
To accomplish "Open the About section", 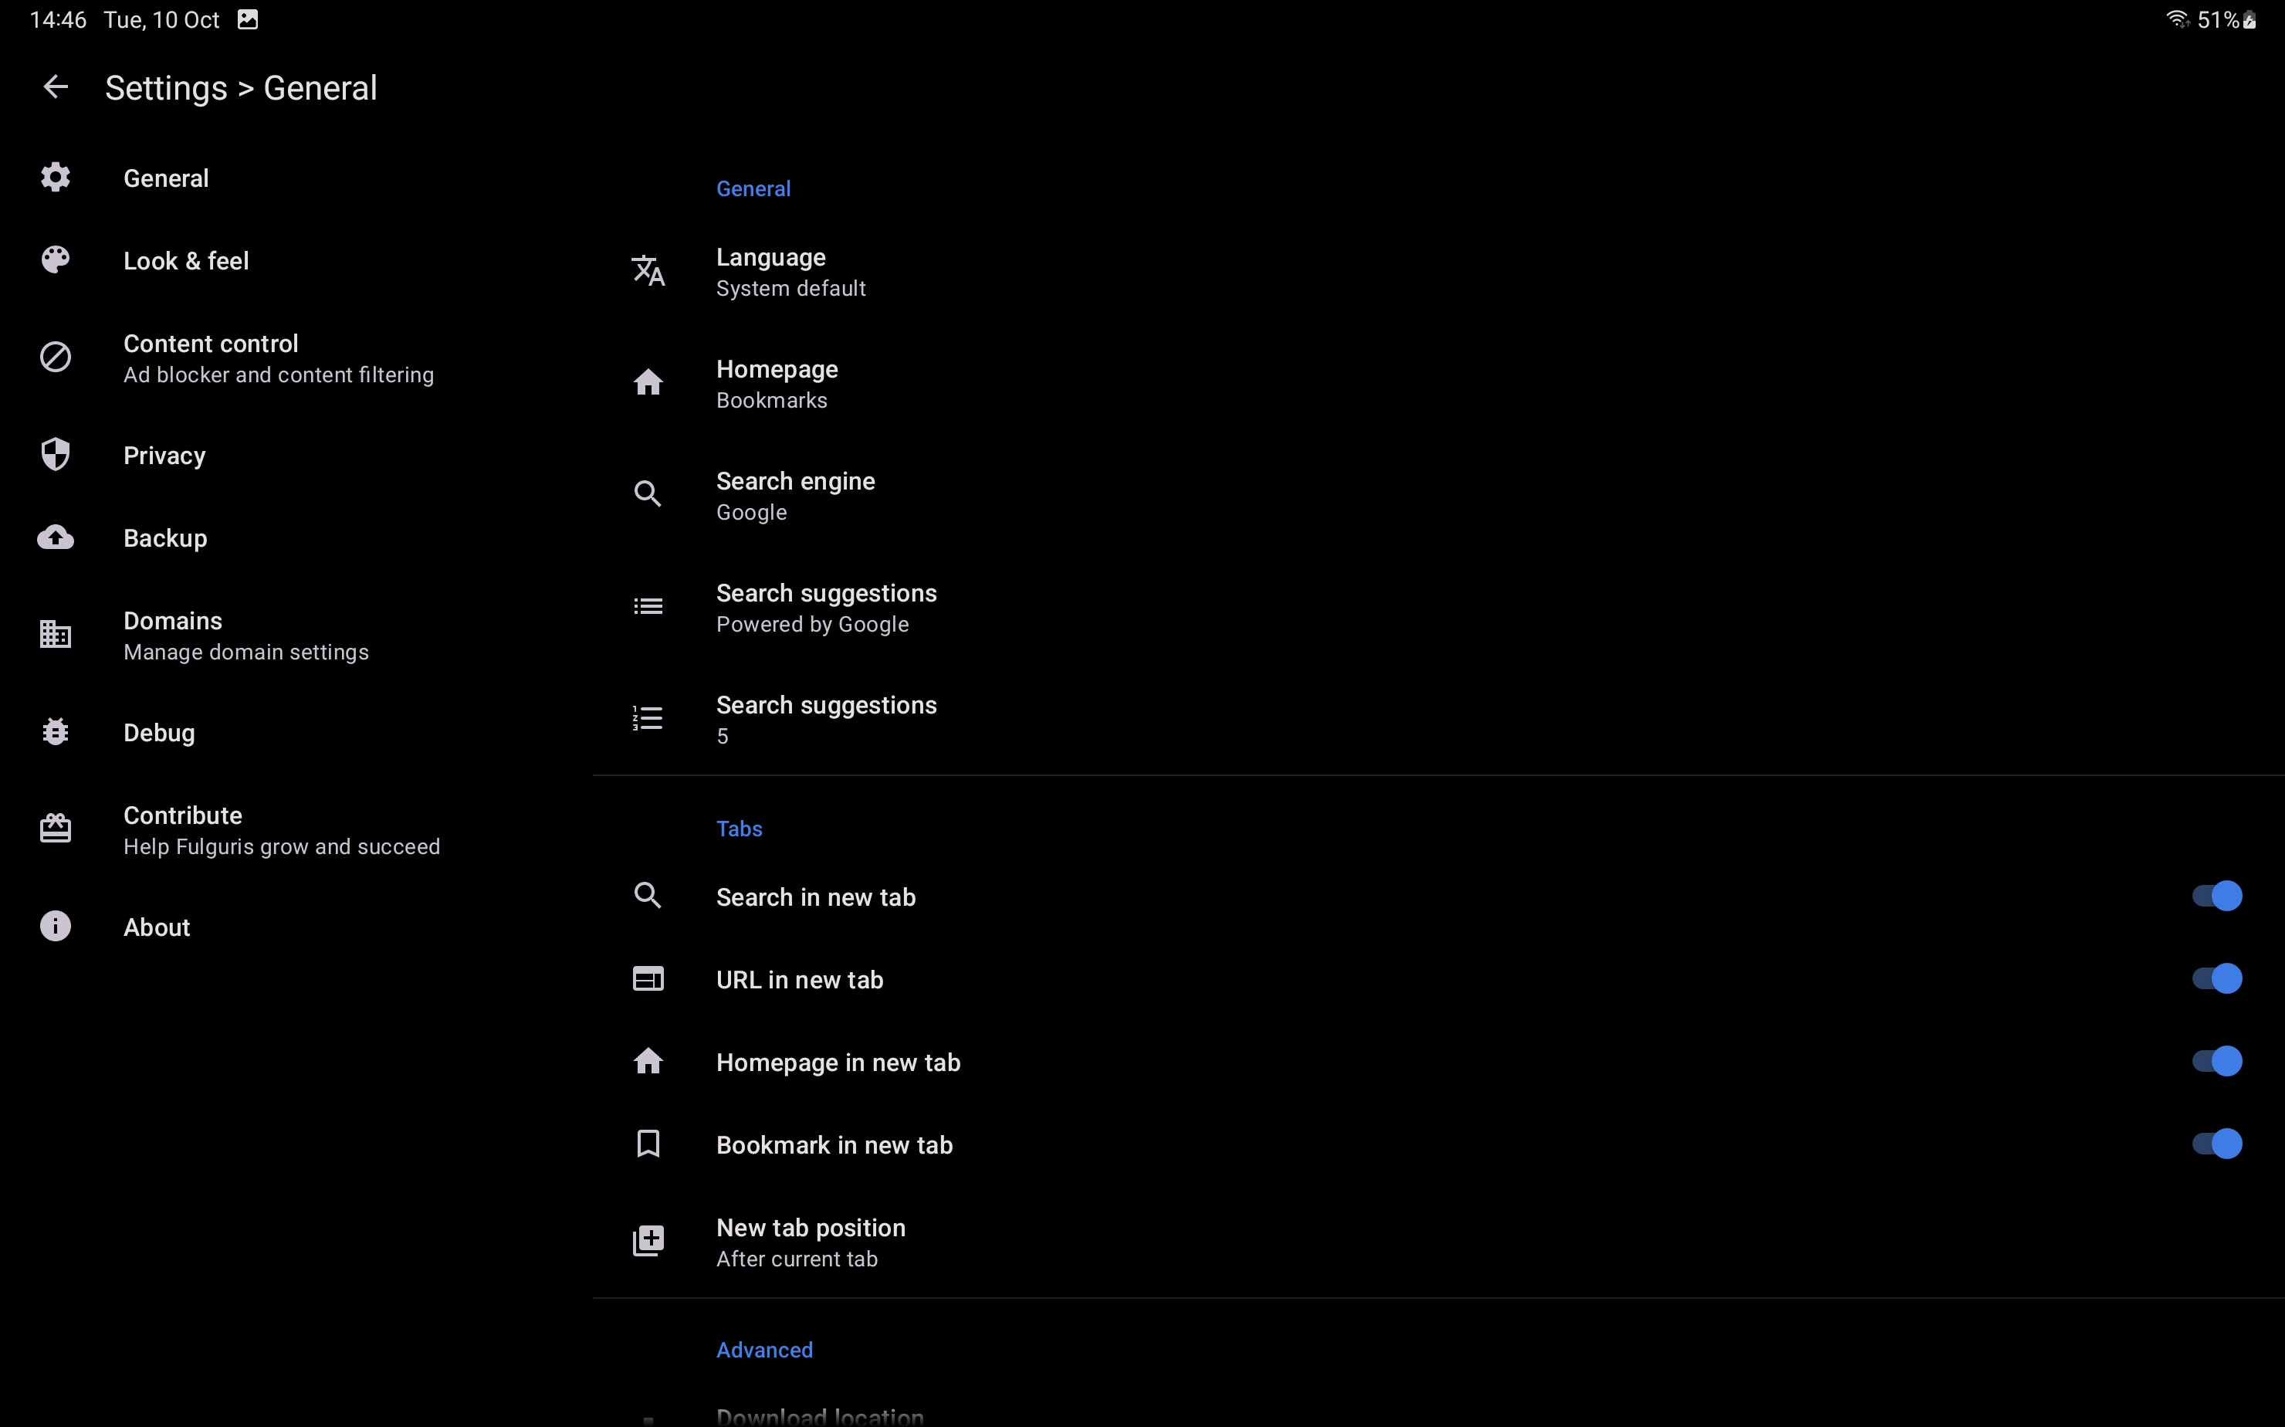I will (296, 927).
